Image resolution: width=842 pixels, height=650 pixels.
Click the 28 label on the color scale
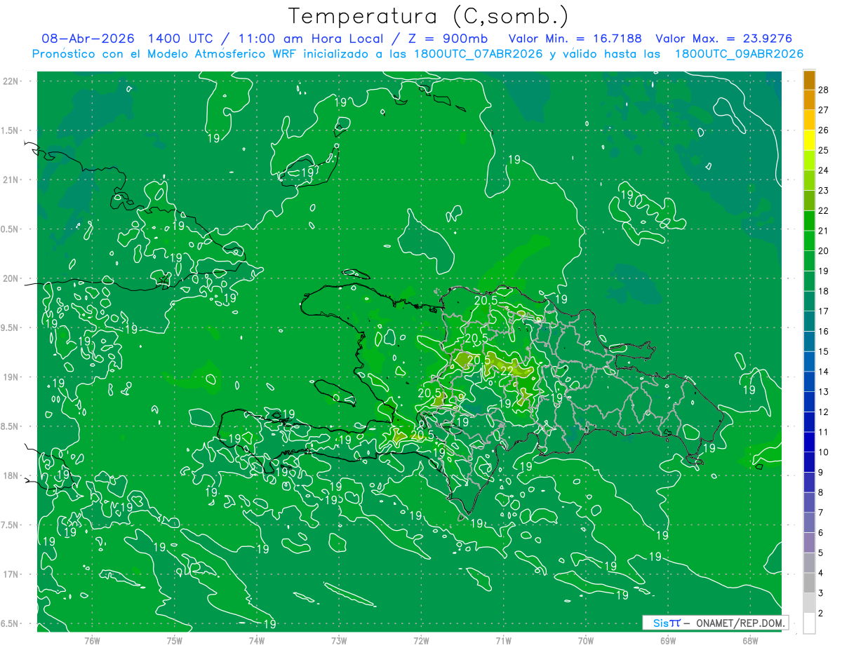[x=824, y=89]
